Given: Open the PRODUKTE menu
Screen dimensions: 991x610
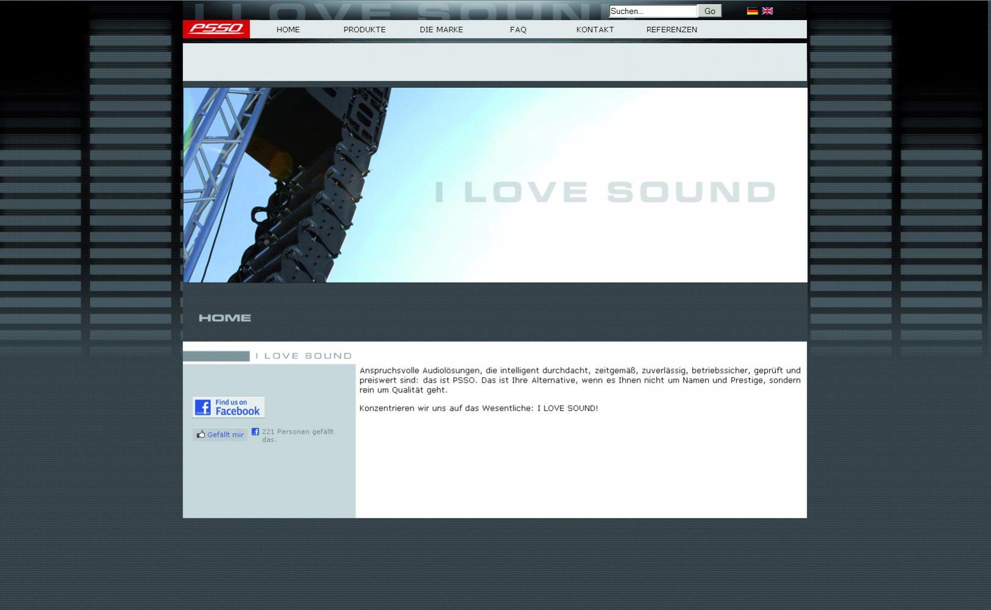Looking at the screenshot, I should click(x=365, y=29).
